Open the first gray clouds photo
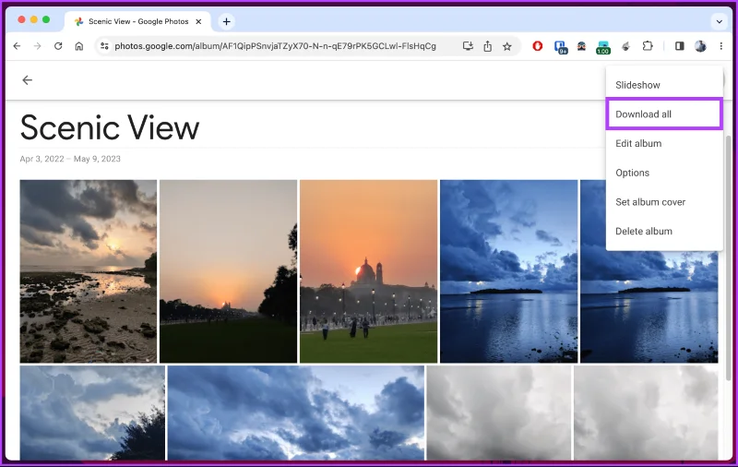Screen dimensions: 738x467 pyautogui.click(x=499, y=413)
